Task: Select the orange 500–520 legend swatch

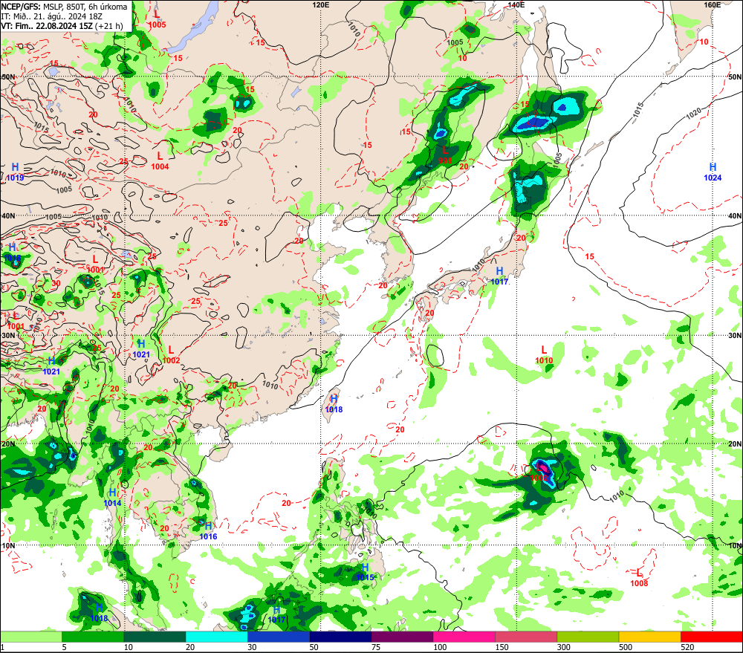Action: (x=649, y=637)
